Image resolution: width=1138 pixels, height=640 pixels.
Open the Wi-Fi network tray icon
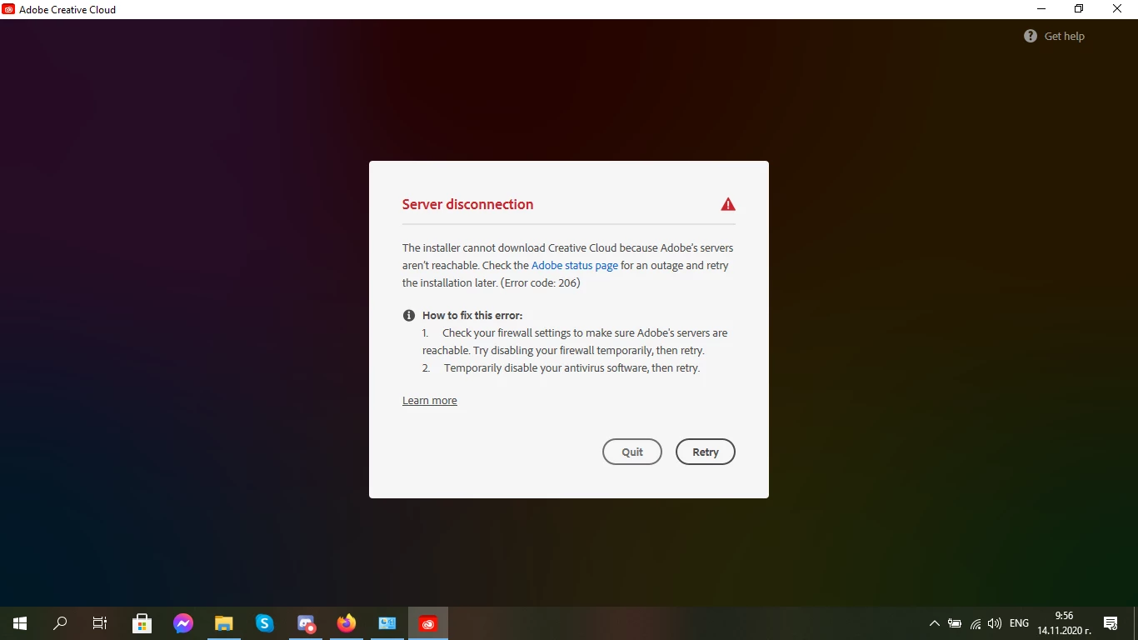point(975,623)
